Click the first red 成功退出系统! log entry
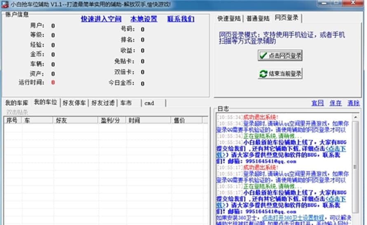This screenshot has width=367, height=225. (x=261, y=117)
